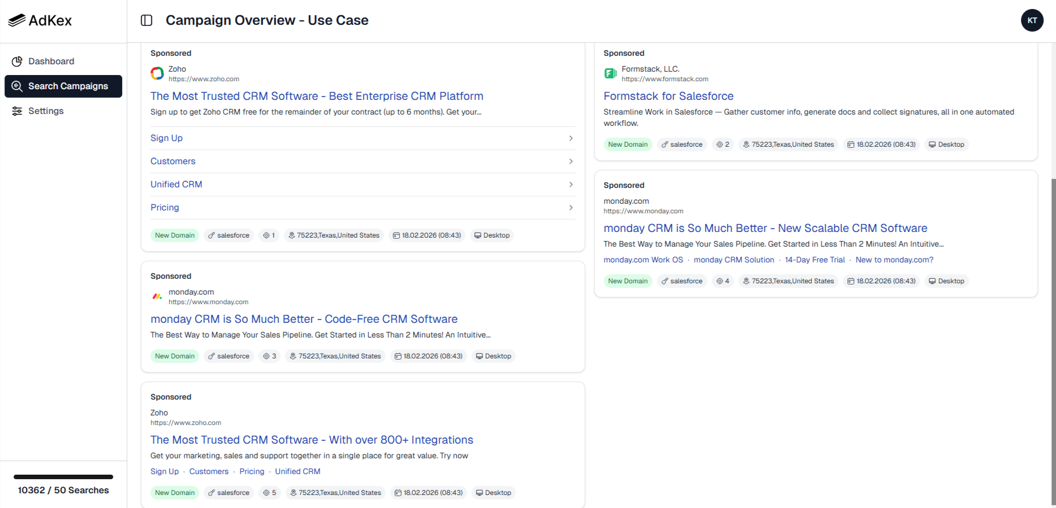Open the Formstack for Salesforce ad title
This screenshot has height=508, width=1056.
click(x=668, y=97)
